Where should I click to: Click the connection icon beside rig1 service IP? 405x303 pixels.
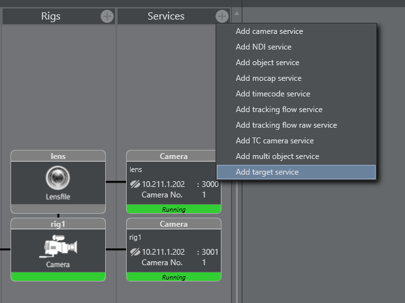[135, 252]
